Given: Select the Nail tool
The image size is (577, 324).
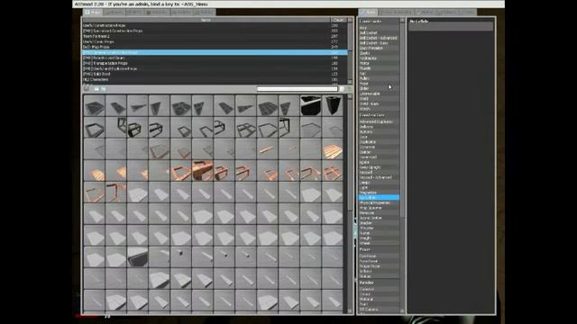Looking at the screenshot, I should [379, 74].
